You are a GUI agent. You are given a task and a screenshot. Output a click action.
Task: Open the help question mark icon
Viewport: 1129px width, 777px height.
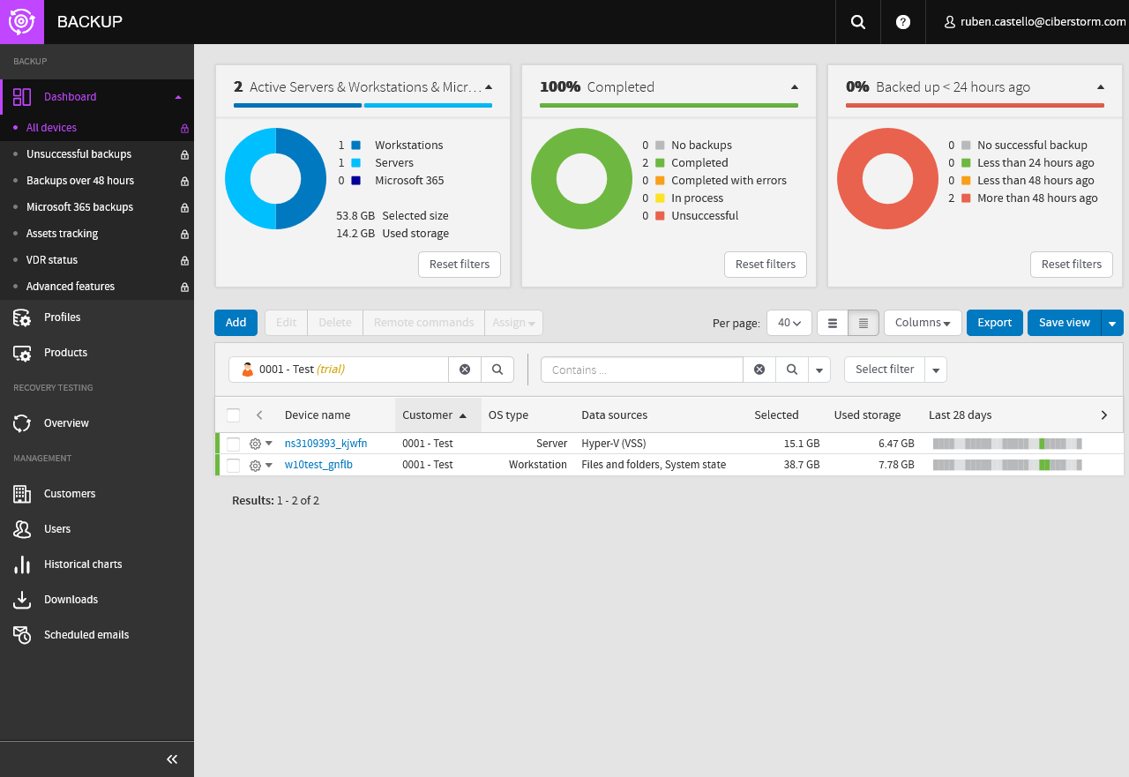903,22
